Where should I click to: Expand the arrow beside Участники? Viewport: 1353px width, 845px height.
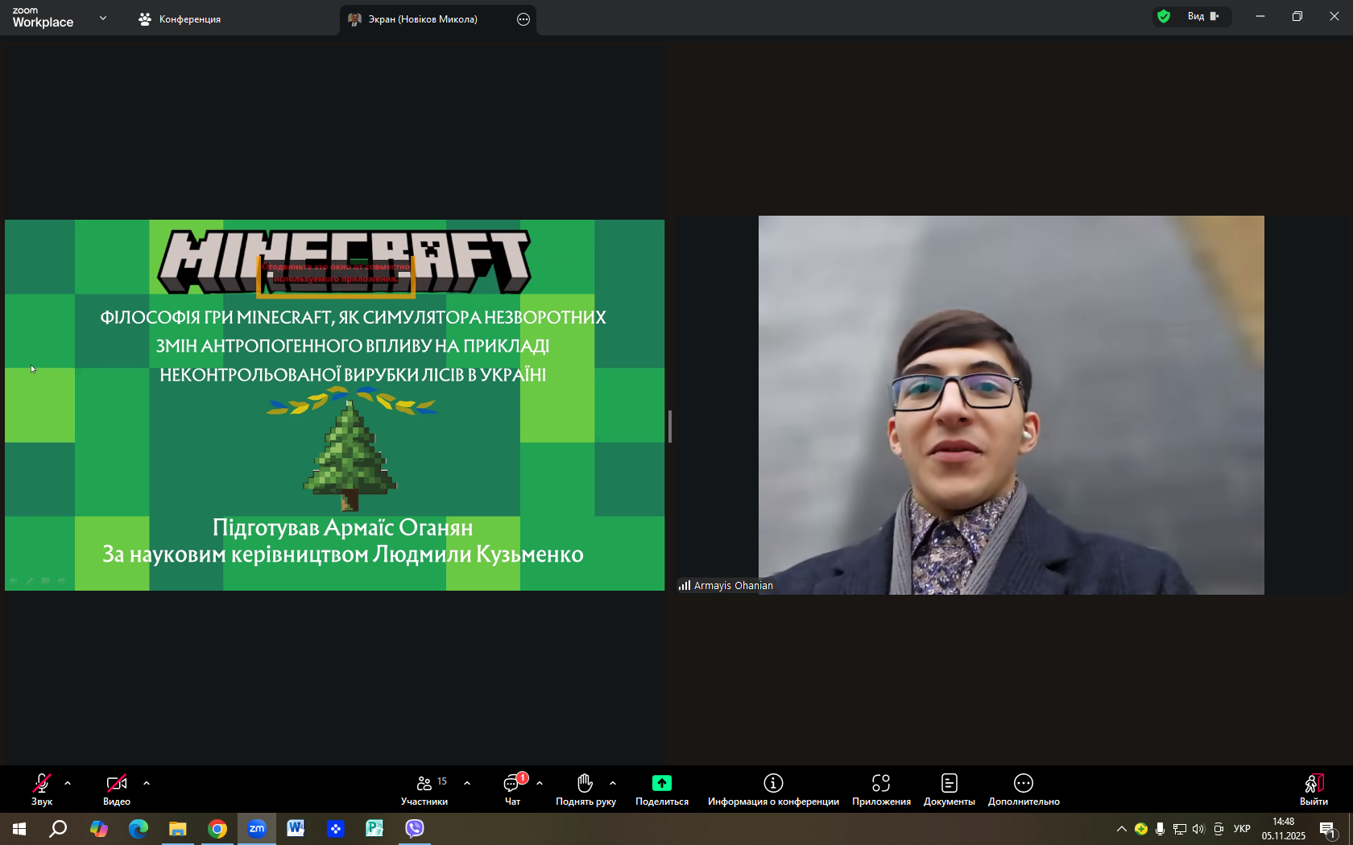pyautogui.click(x=467, y=783)
